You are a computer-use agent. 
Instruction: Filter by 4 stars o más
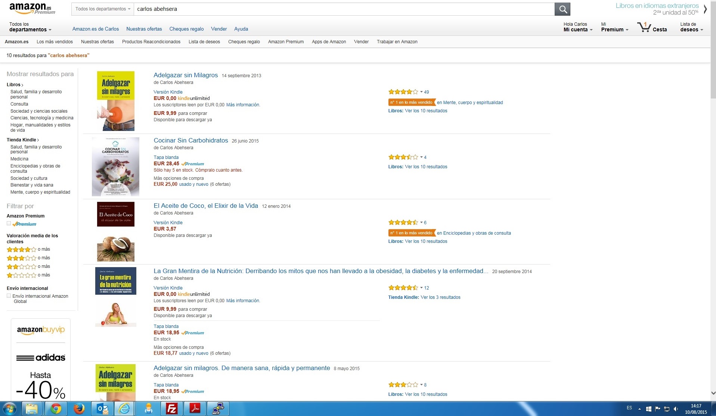(x=28, y=250)
